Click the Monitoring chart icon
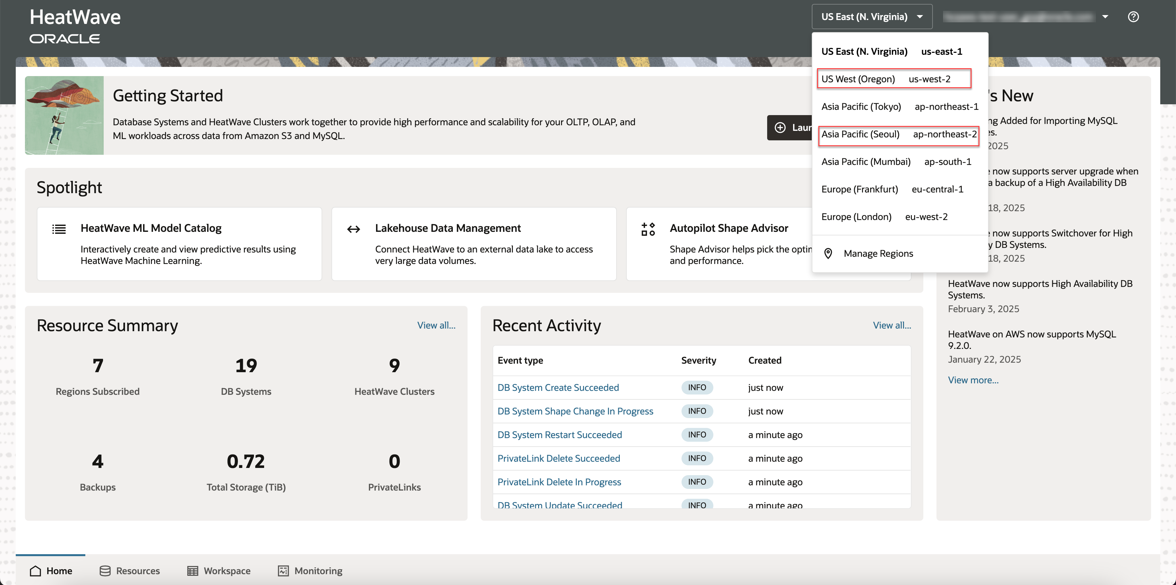Image resolution: width=1176 pixels, height=585 pixels. coord(283,570)
